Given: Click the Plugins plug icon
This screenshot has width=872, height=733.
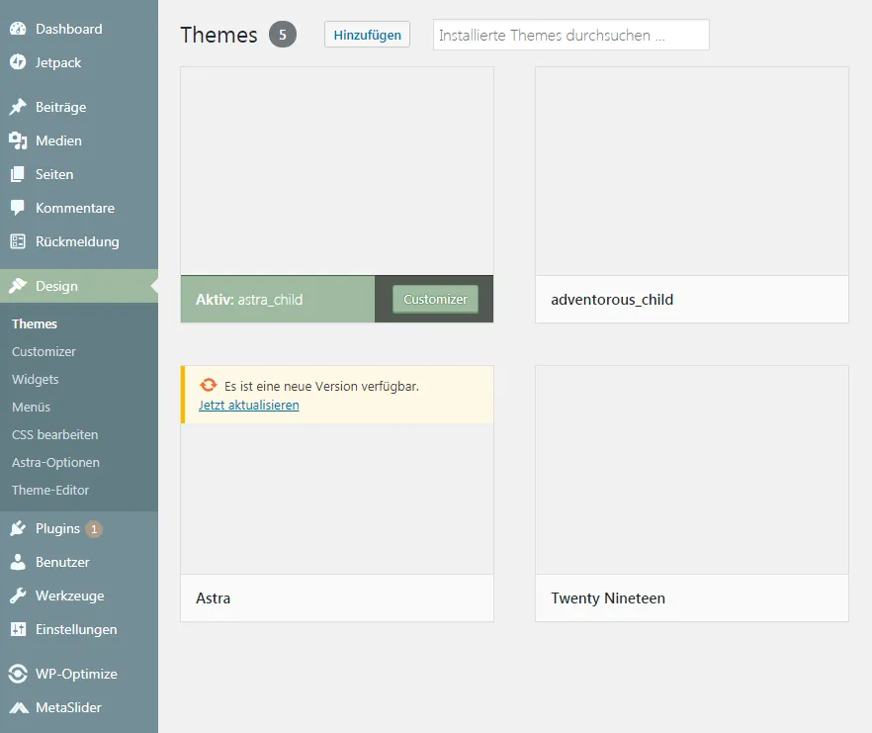Looking at the screenshot, I should 18,528.
